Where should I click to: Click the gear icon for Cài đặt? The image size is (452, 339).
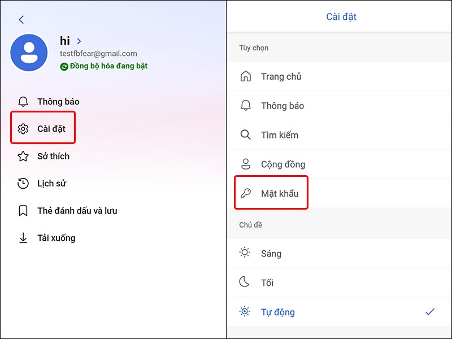[23, 129]
